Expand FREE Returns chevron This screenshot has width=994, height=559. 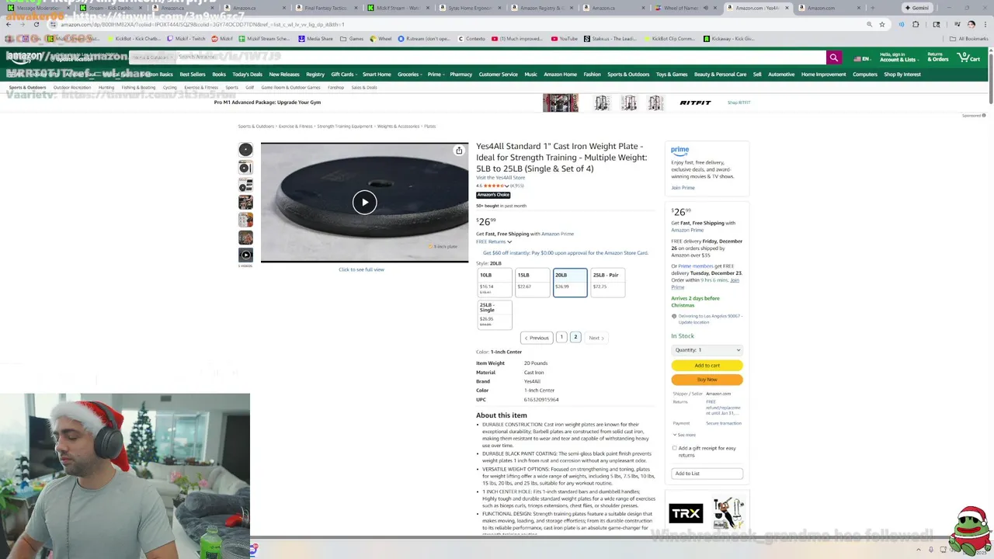[x=509, y=241]
